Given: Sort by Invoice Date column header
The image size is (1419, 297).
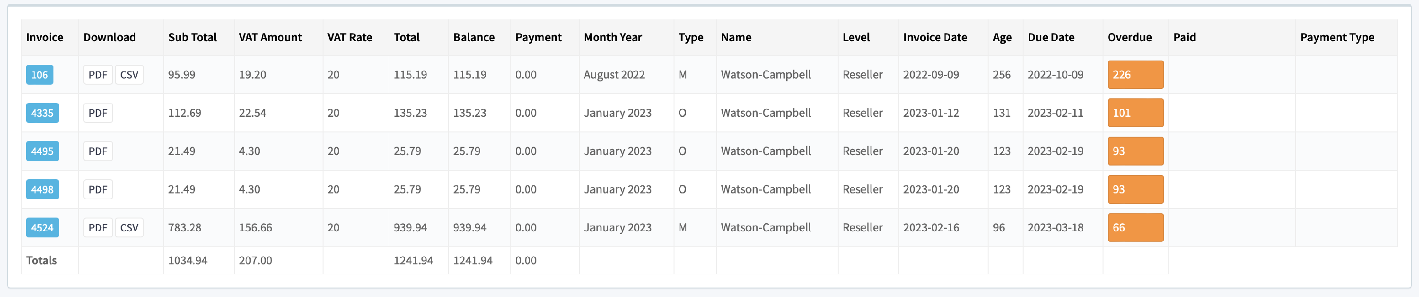Looking at the screenshot, I should coord(935,37).
